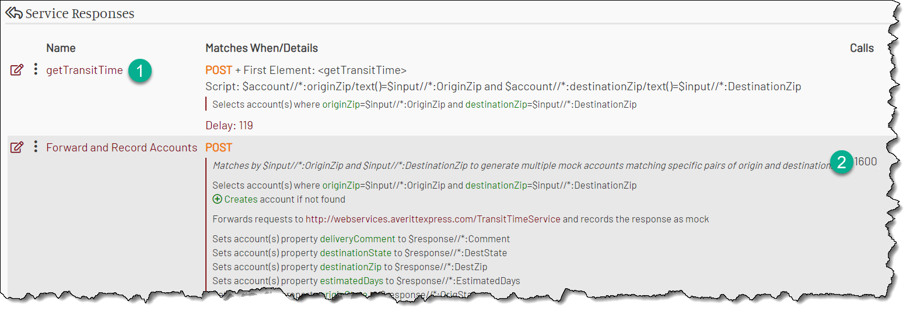913x315 pixels.
Task: Click the 1600 calls count
Action: pyautogui.click(x=866, y=161)
